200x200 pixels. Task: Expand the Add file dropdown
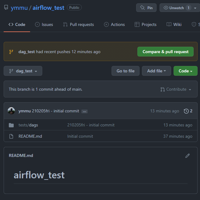click(157, 71)
